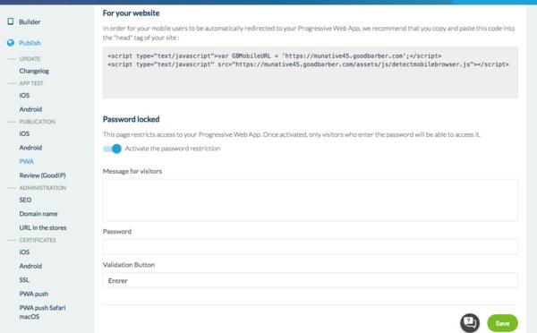Open URL in the stores page
537x333 pixels.
point(43,227)
